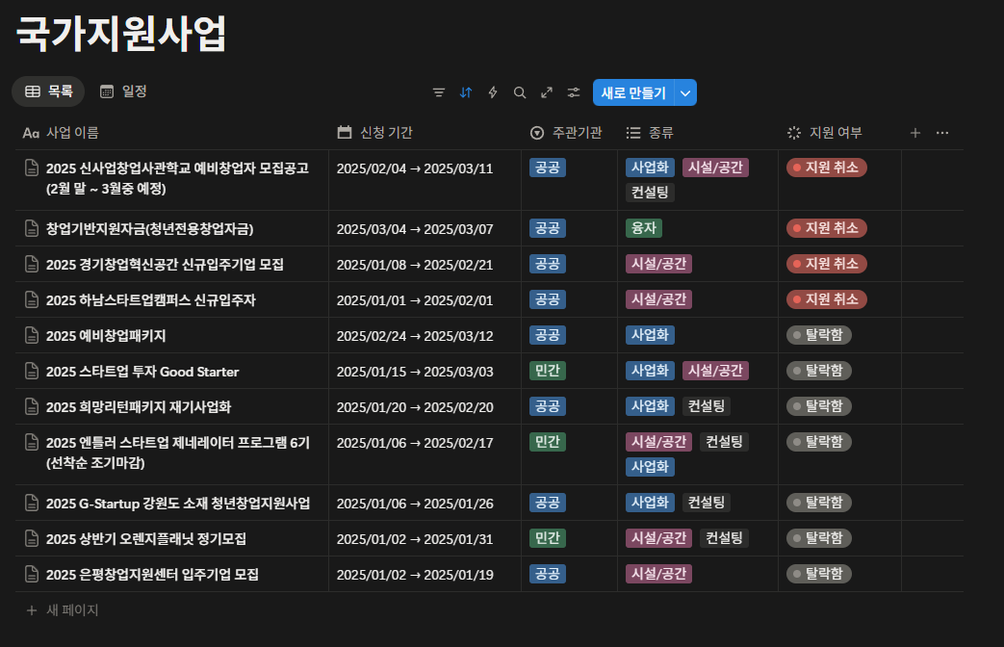Click 지원 취소 status in 하남스타트업캠퍼스 row
The width and height of the screenshot is (1004, 647).
point(827,299)
